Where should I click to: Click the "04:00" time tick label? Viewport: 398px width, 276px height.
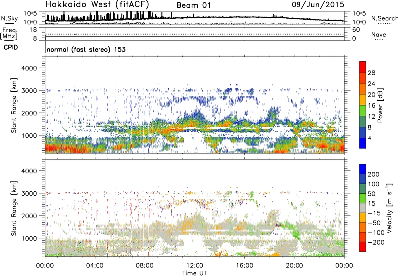click(x=95, y=266)
